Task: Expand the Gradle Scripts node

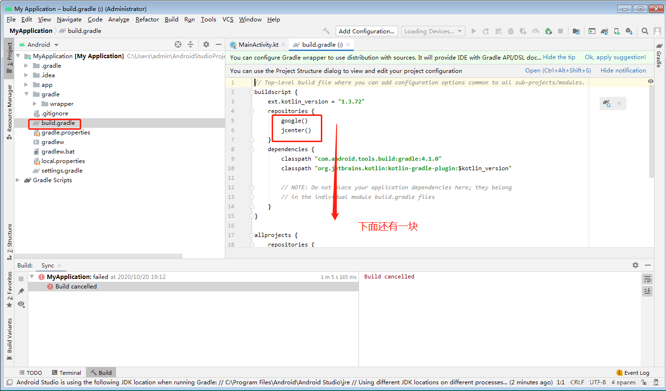Action: (18, 180)
